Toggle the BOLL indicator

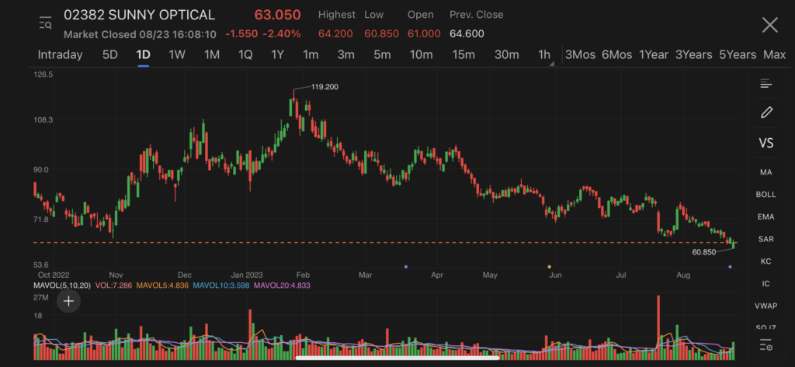pos(765,195)
